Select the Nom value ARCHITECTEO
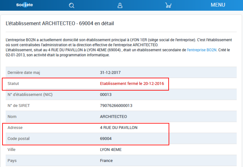Viewport: 243px width, 167px height. click(x=114, y=116)
